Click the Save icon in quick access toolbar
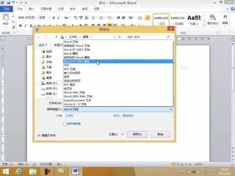The image size is (235, 176). coord(8,2)
